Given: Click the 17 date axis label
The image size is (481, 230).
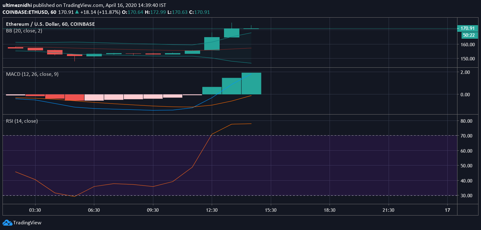Looking at the screenshot, I should (448, 210).
